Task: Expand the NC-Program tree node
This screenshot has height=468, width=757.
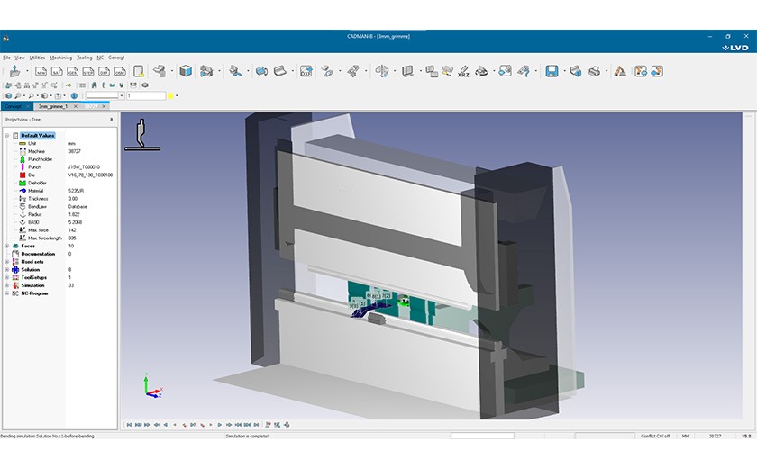Action: coord(7,293)
